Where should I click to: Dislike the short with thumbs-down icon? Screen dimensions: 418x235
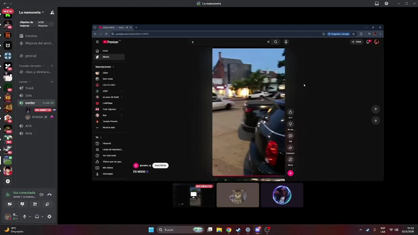290,124
